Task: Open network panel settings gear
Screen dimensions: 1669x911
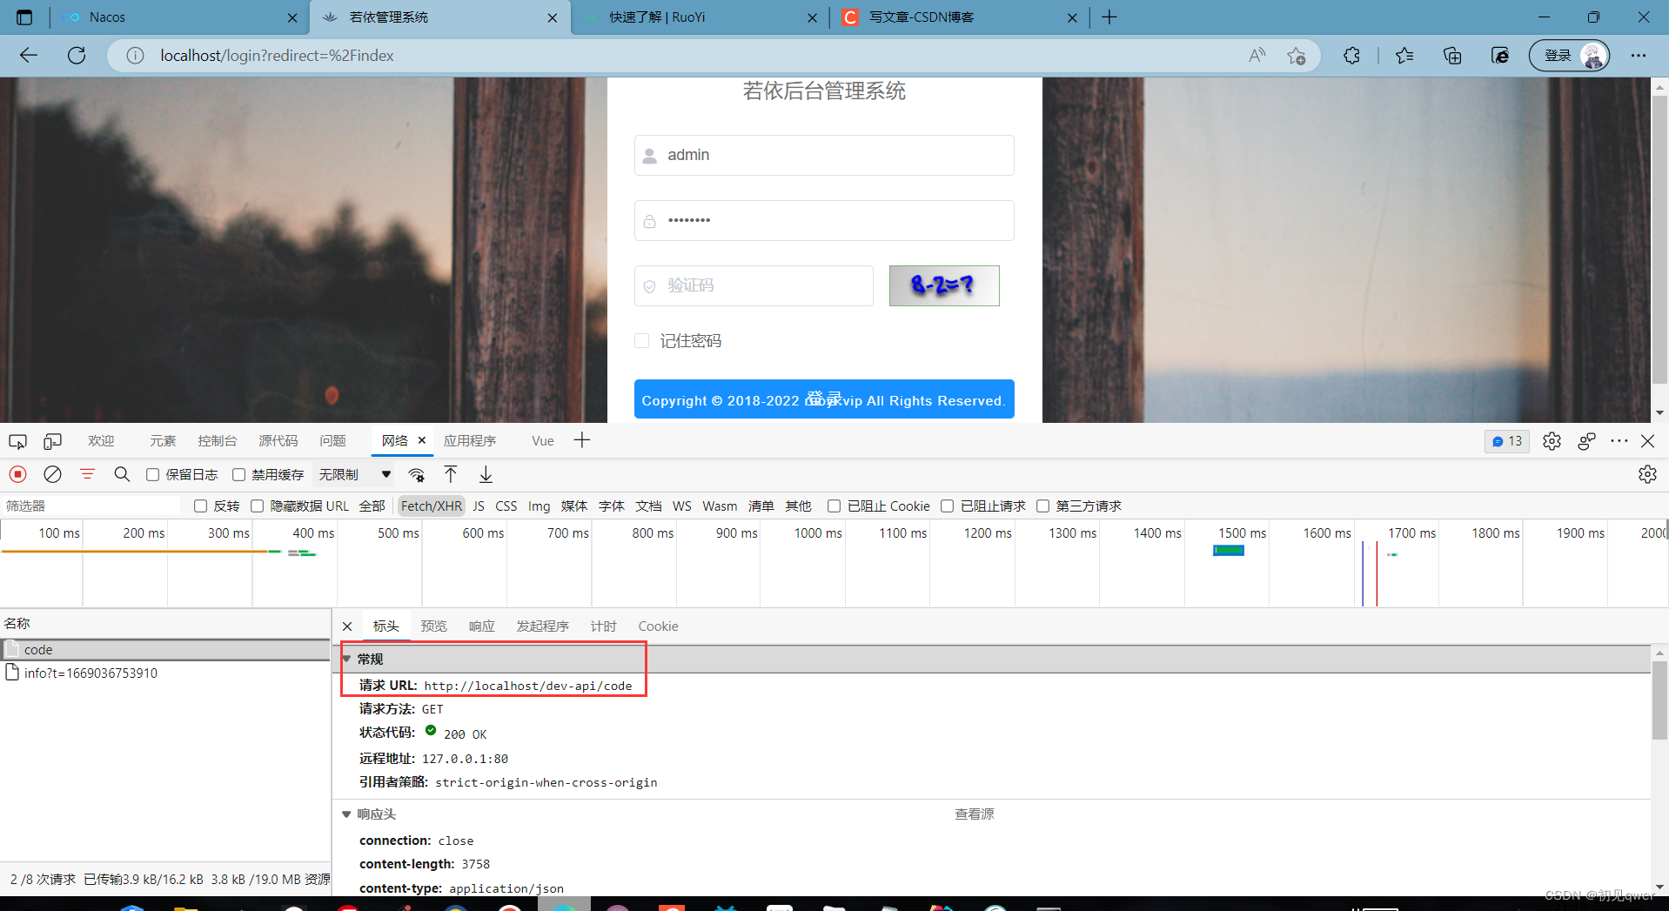Action: 1647,474
